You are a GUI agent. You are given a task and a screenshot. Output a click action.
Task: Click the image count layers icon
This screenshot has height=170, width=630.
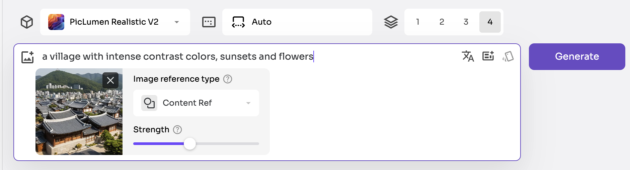coord(391,22)
